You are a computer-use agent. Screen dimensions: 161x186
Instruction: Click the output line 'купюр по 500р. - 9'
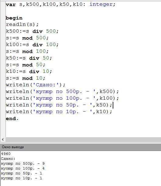(23, 163)
